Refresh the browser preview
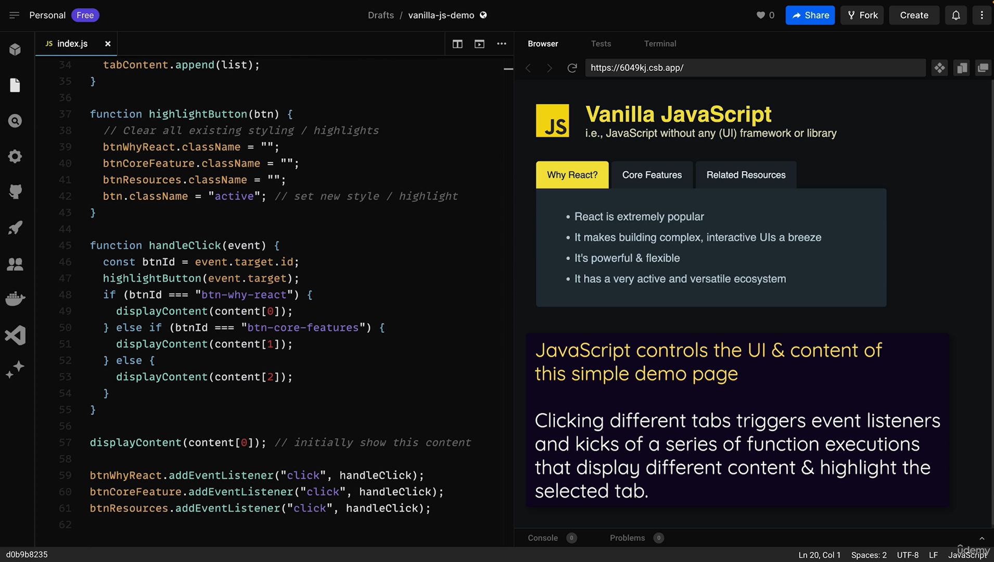 (x=572, y=68)
